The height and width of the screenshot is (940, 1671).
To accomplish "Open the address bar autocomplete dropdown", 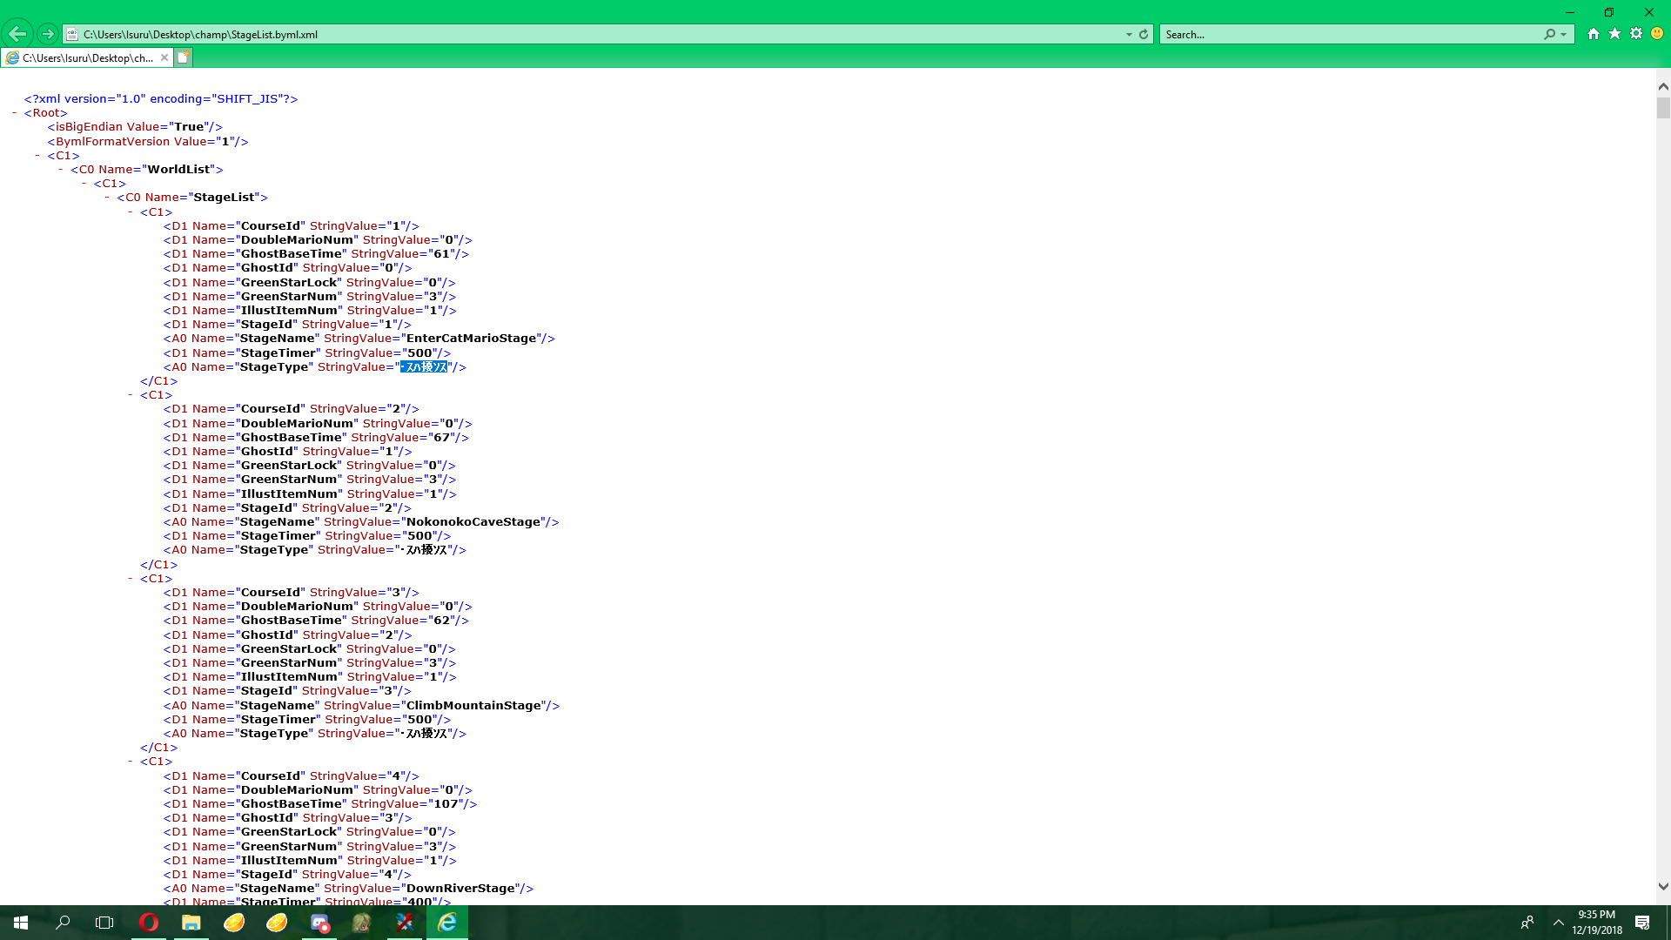I will (x=1127, y=34).
